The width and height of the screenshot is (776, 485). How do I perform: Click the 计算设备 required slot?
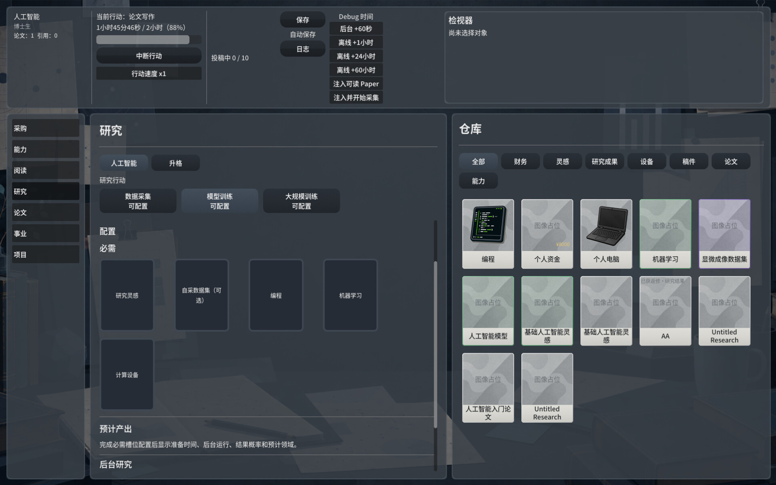[x=127, y=375]
